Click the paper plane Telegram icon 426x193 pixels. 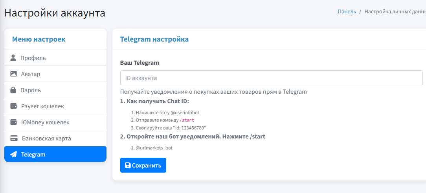(x=13, y=154)
